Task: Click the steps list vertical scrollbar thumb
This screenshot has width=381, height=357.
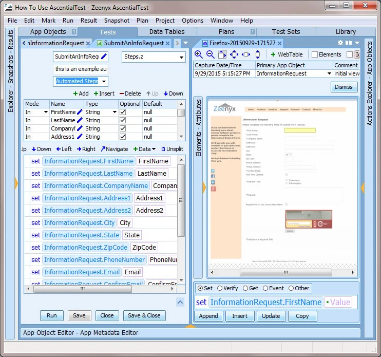Action: 181,200
